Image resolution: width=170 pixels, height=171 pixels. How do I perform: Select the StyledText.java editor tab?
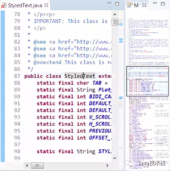pos(25,5)
